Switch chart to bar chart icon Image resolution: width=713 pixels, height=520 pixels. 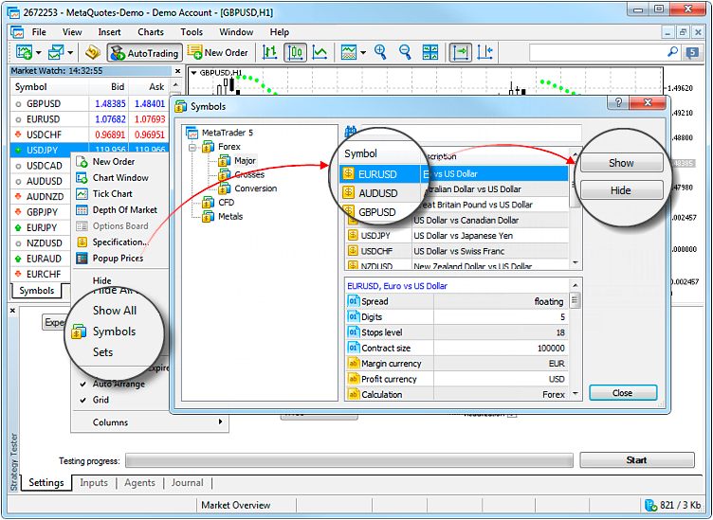pyautogui.click(x=269, y=52)
